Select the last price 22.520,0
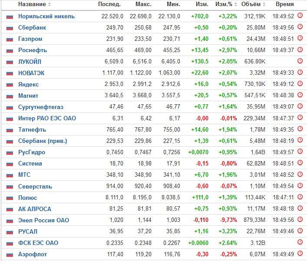The height and width of the screenshot is (261, 307). coord(112,16)
